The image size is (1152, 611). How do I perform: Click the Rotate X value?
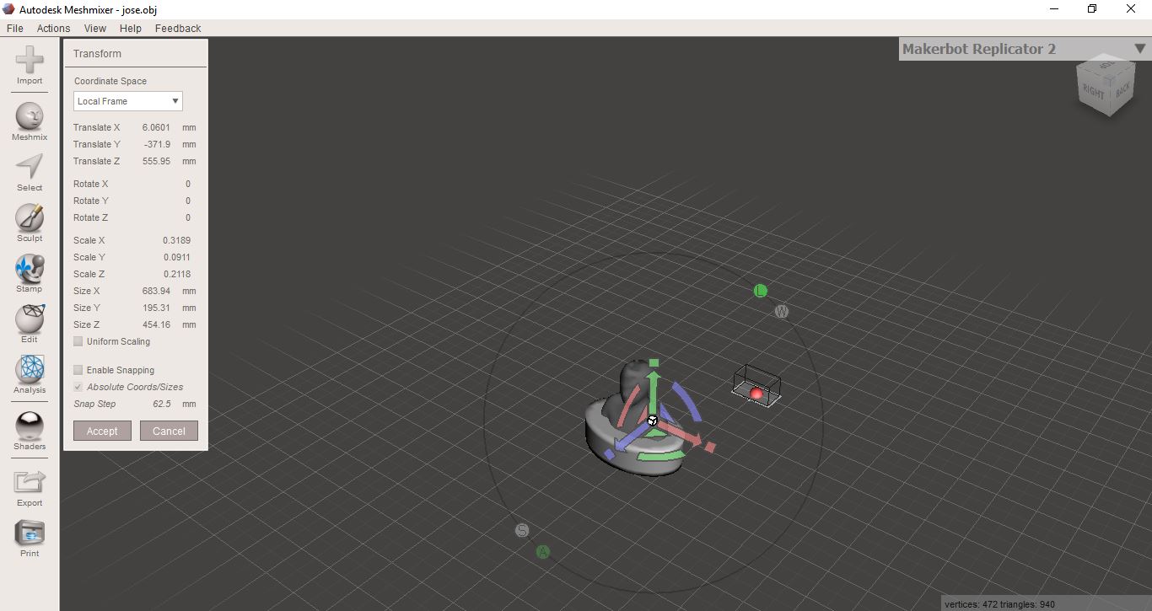pos(187,184)
